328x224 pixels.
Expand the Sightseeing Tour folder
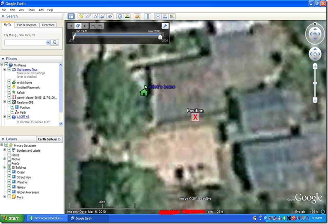click(x=5, y=69)
